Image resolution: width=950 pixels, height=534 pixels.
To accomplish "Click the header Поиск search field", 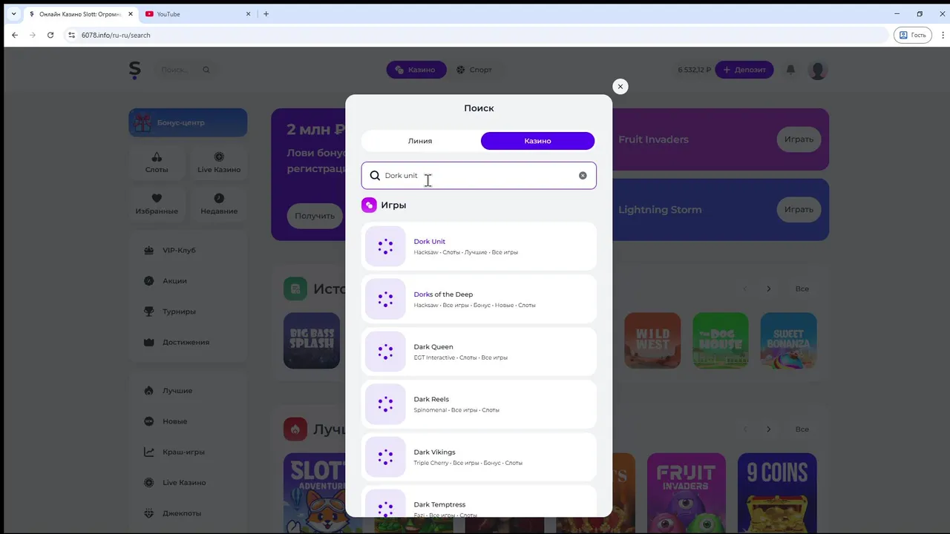I will 186,70.
